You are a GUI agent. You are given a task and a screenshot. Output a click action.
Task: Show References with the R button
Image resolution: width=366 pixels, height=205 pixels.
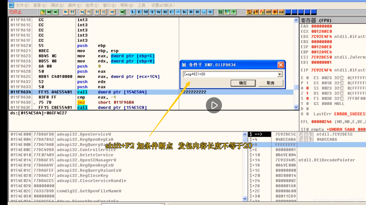point(197,12)
